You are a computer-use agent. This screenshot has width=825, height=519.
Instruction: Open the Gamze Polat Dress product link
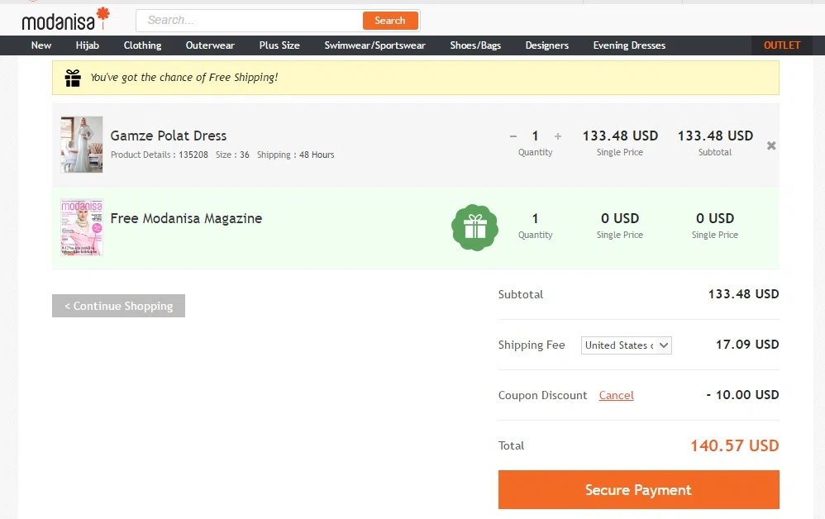coord(169,136)
